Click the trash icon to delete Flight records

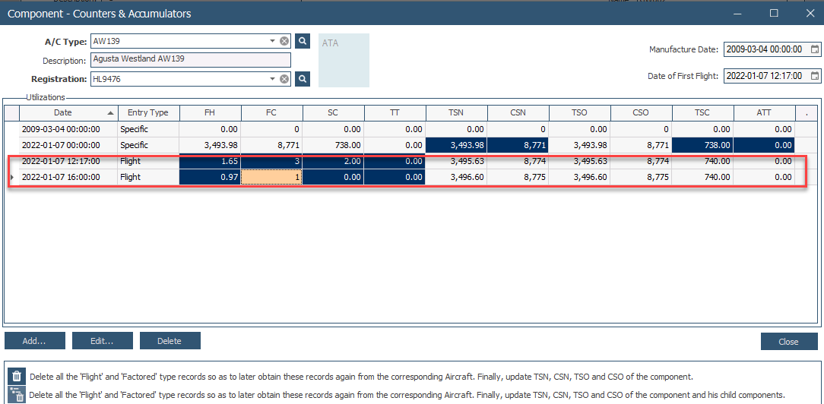[17, 377]
